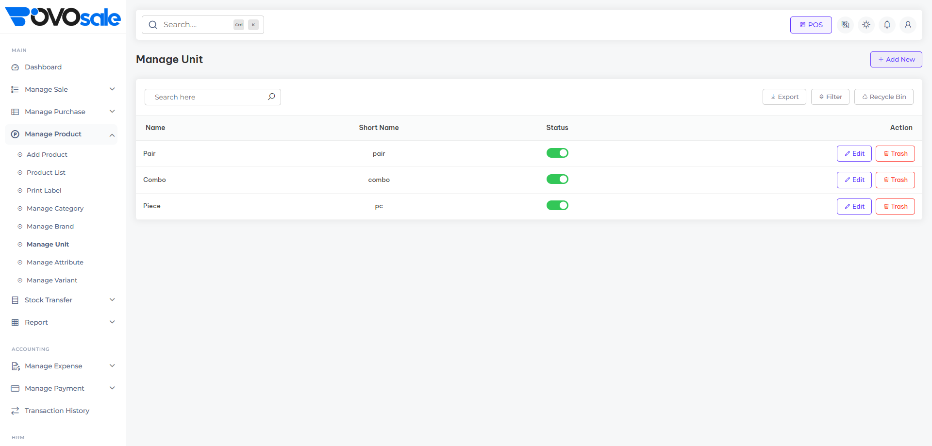The height and width of the screenshot is (446, 932).
Task: Focus the Search here input field
Action: coord(213,97)
